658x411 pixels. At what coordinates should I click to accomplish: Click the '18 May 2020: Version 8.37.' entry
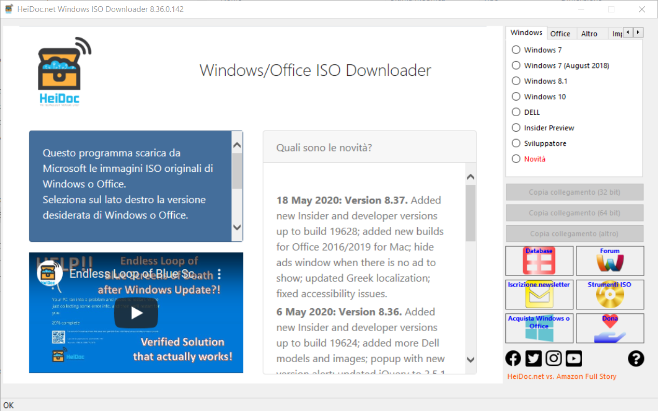[x=342, y=200]
